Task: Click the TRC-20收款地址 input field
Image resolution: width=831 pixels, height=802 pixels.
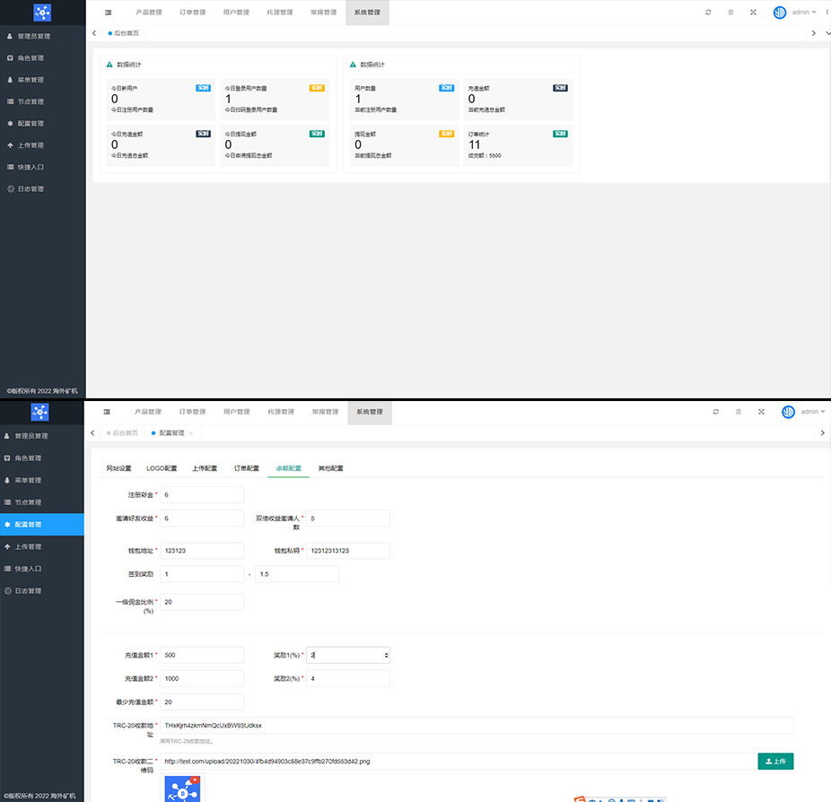Action: click(x=476, y=725)
